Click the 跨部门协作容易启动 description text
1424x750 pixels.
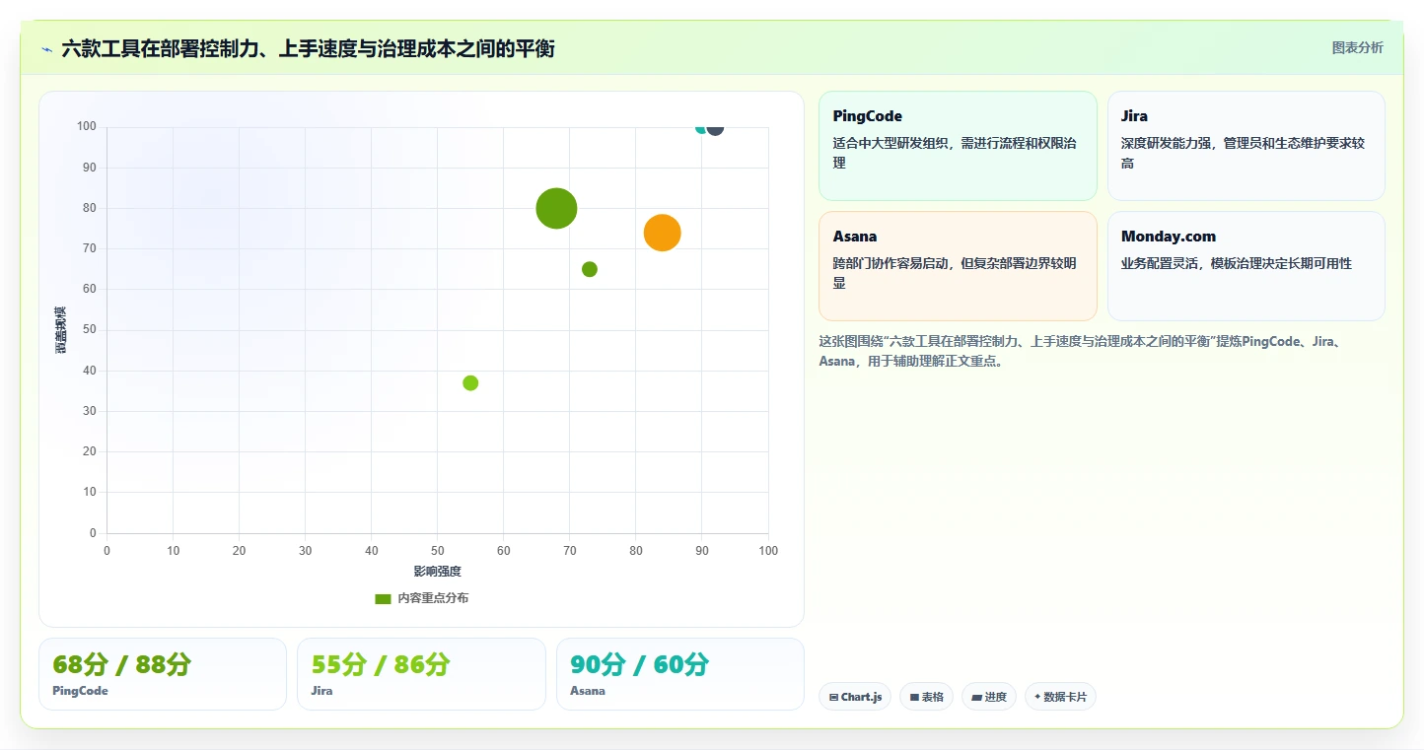tap(955, 273)
